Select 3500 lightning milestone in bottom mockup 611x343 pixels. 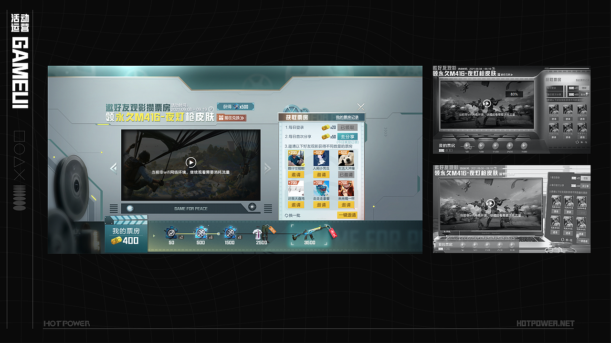(x=512, y=245)
